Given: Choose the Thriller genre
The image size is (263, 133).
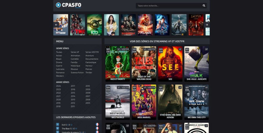Looking at the screenshot, I should (x=89, y=73).
